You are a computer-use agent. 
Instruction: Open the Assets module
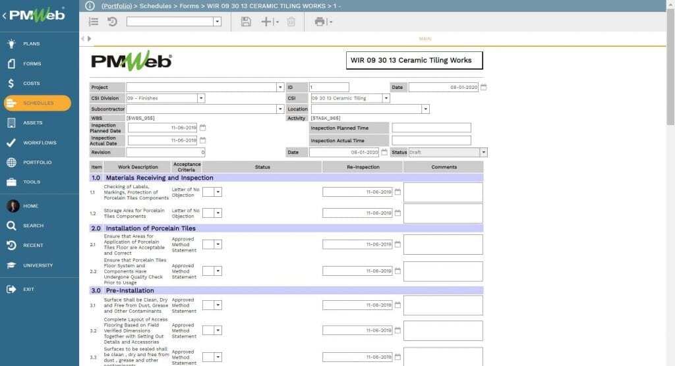click(32, 123)
